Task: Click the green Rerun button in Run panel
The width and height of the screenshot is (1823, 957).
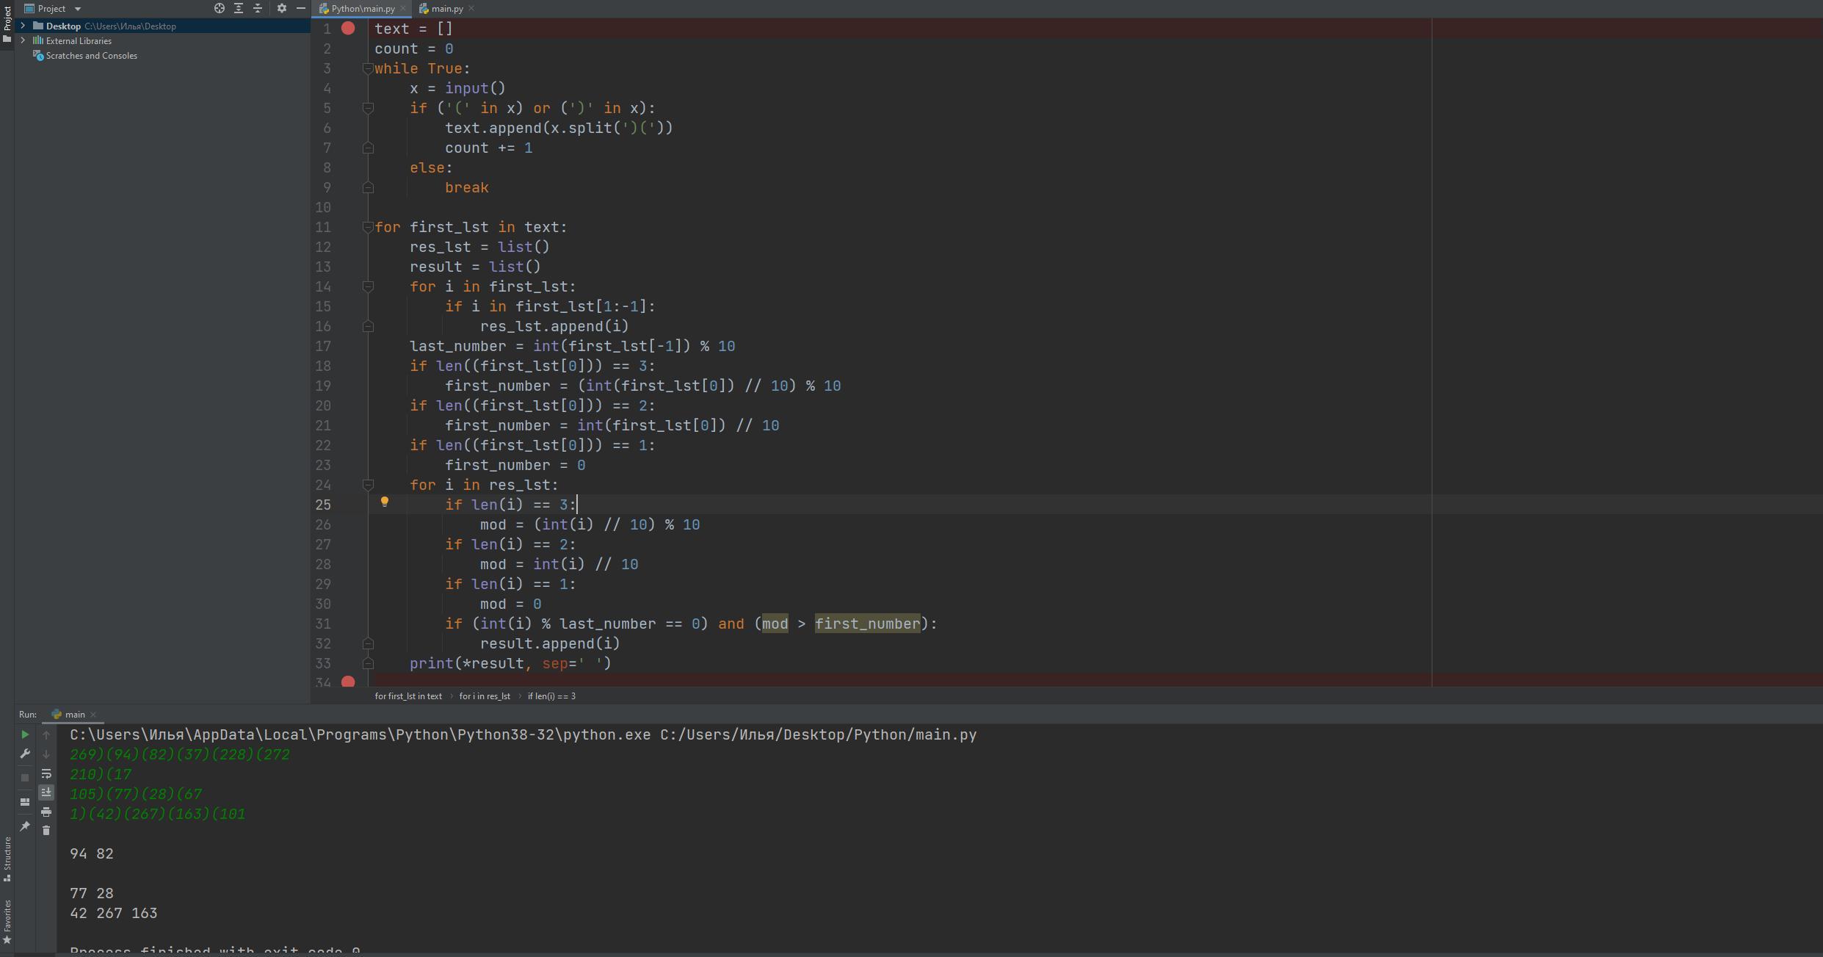Action: click(x=25, y=734)
